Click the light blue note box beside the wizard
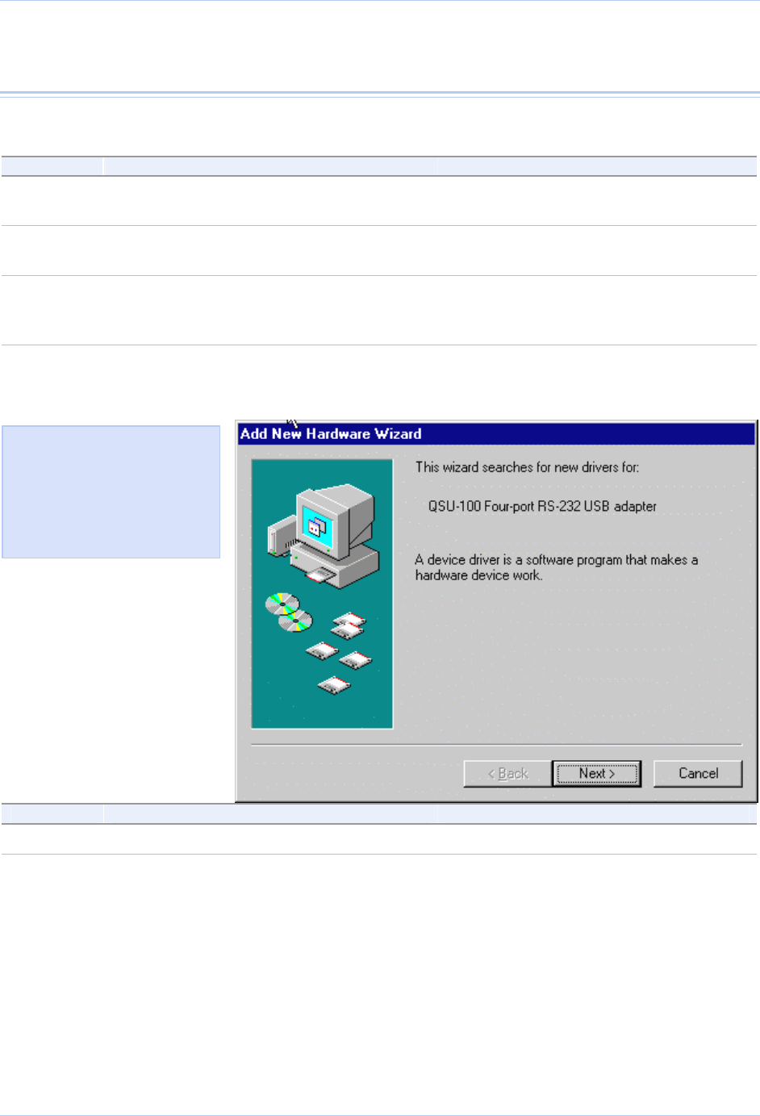Screen dimensions: 760x1116 [x=111, y=492]
